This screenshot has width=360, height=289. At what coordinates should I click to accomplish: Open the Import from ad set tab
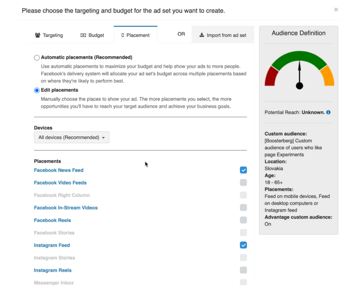[x=223, y=35]
